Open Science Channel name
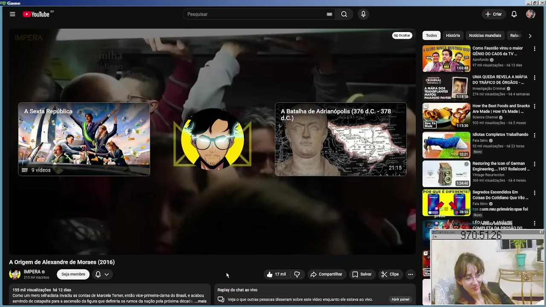Viewport: 546px width, 307px height. click(x=485, y=117)
